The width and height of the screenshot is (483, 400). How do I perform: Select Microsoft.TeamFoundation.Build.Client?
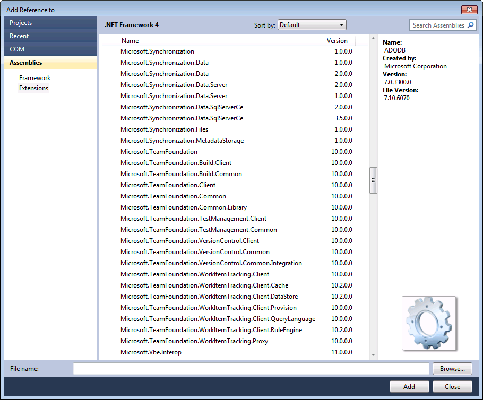(235, 163)
